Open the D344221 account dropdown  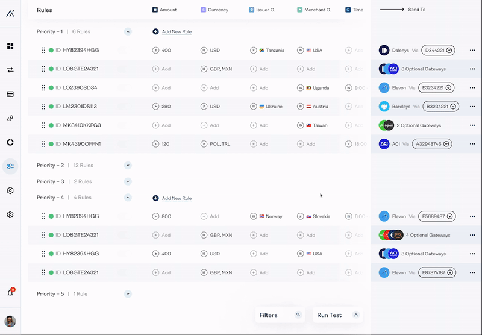click(438, 50)
